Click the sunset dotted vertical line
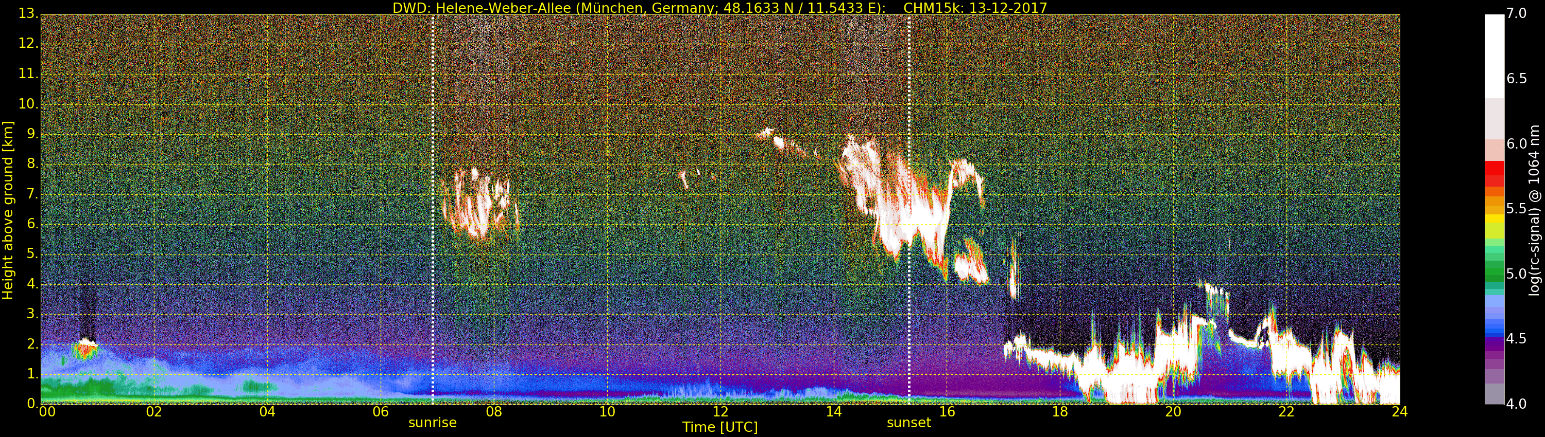 pyautogui.click(x=908, y=210)
